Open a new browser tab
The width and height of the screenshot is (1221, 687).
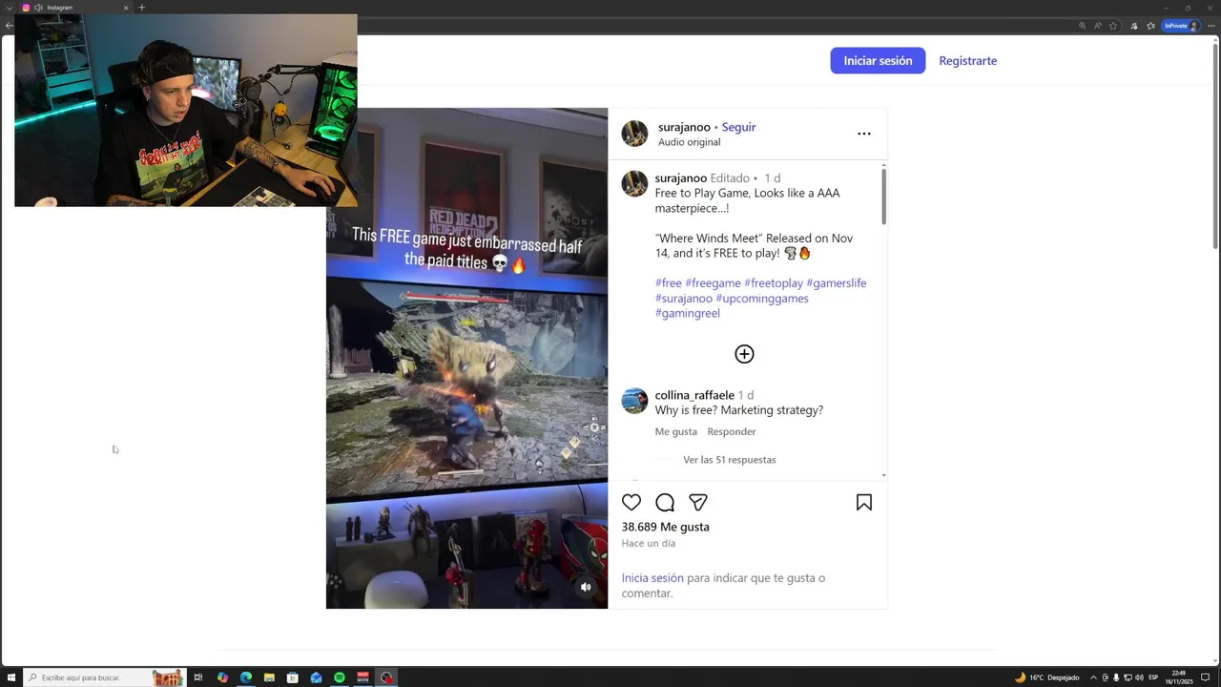(141, 8)
